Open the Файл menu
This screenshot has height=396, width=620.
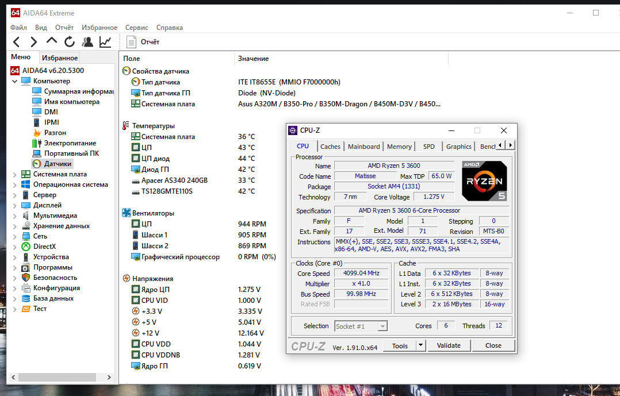[18, 27]
